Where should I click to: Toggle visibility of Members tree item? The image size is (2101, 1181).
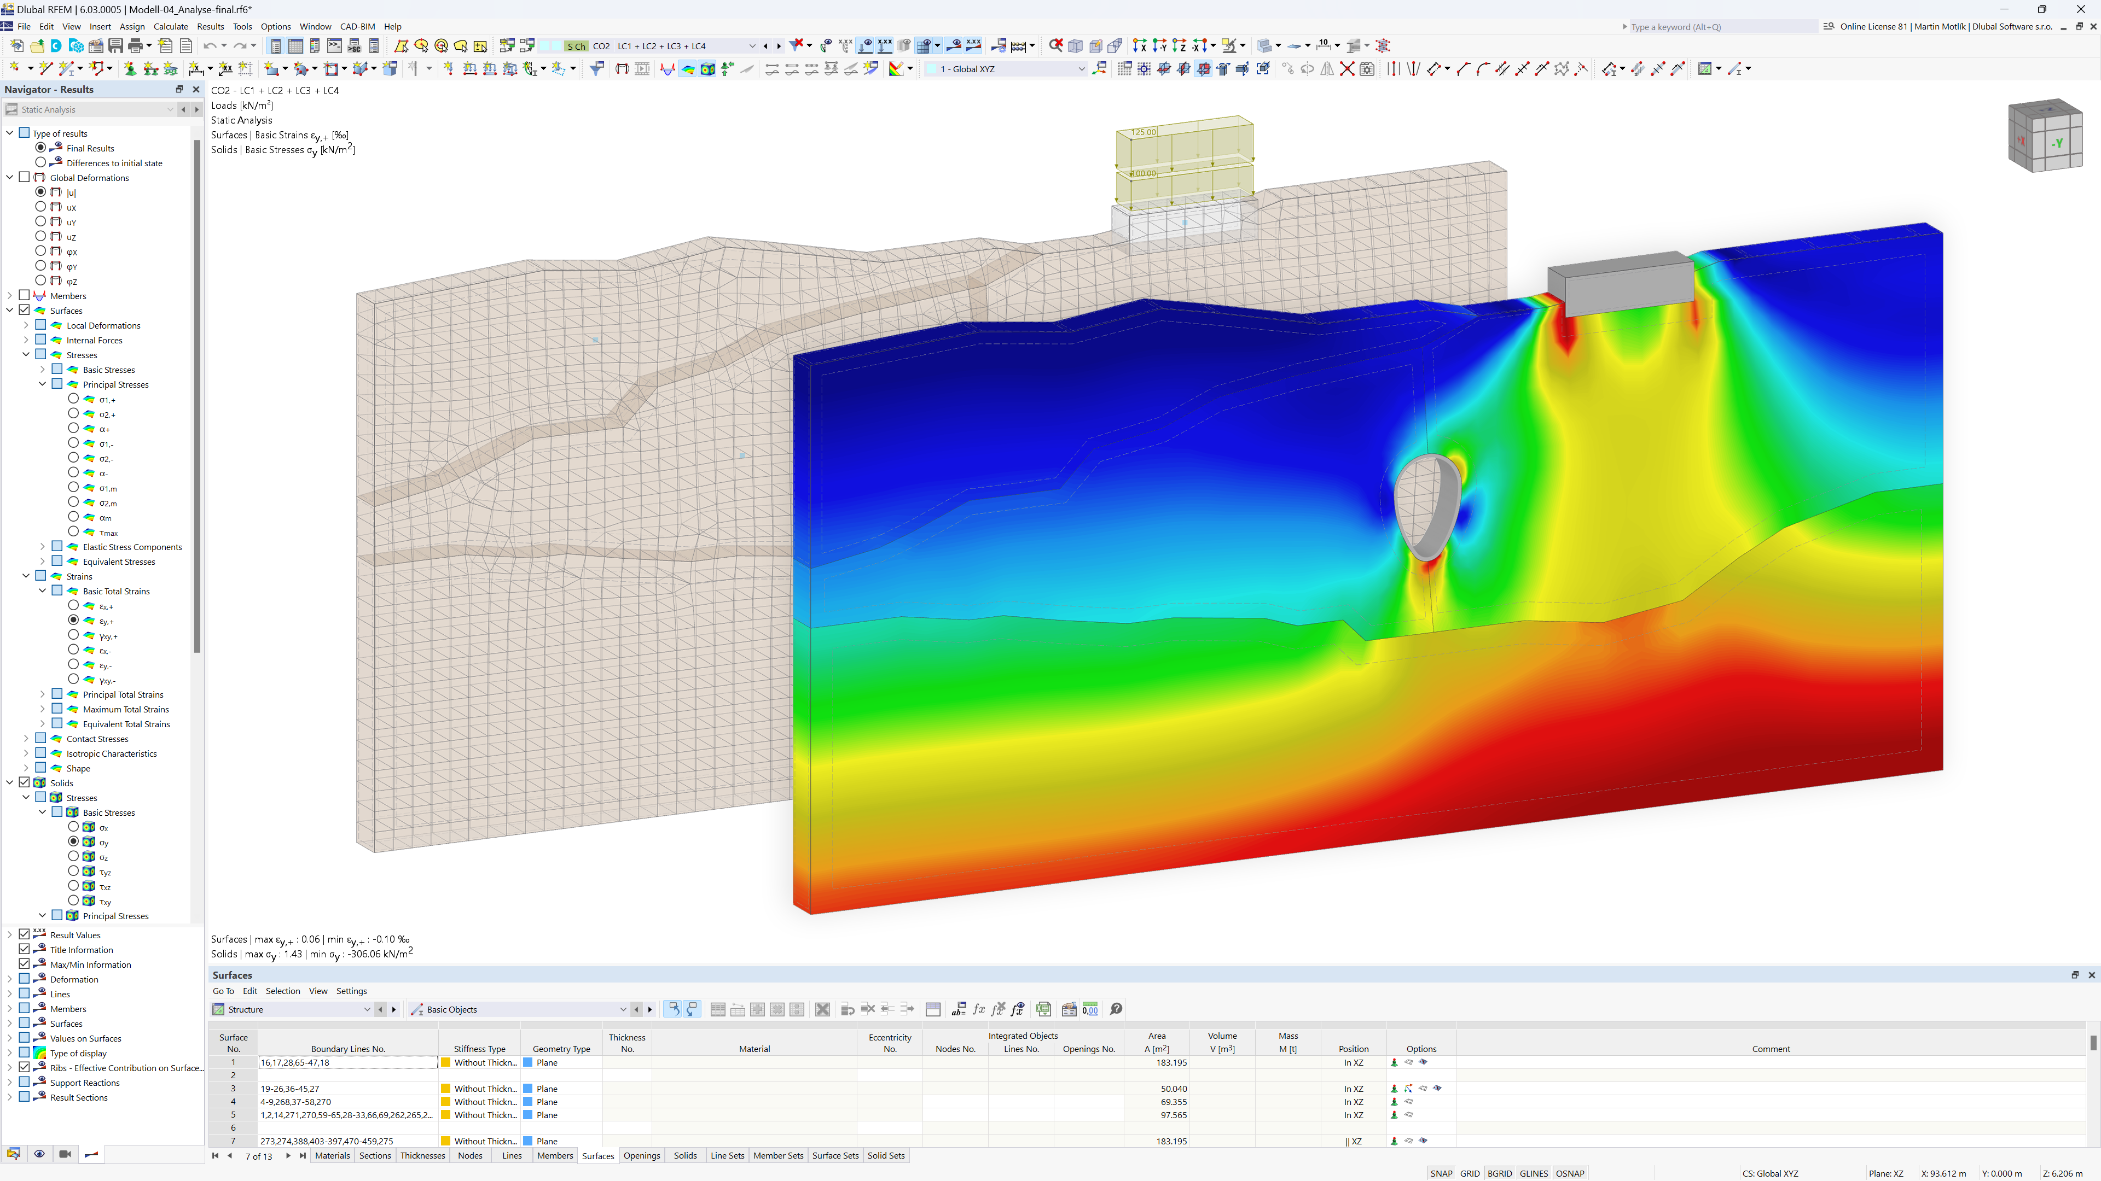click(x=26, y=296)
